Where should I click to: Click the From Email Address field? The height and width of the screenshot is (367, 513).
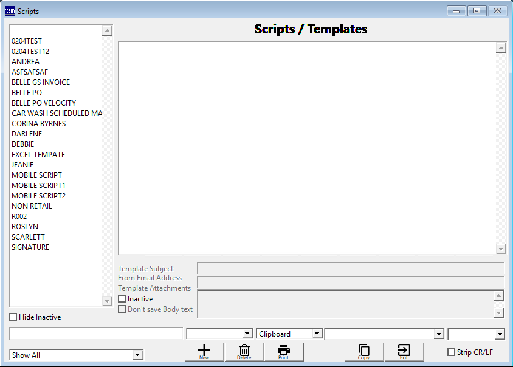click(x=350, y=282)
